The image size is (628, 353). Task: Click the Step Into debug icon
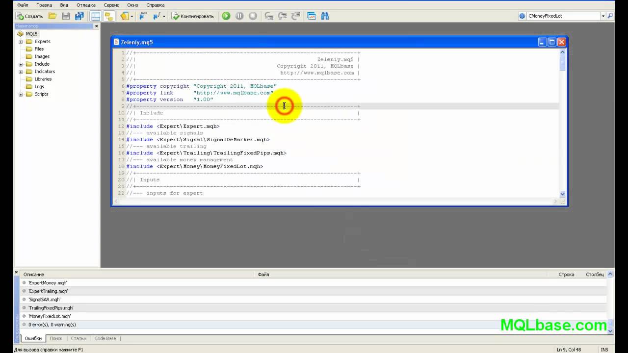269,16
